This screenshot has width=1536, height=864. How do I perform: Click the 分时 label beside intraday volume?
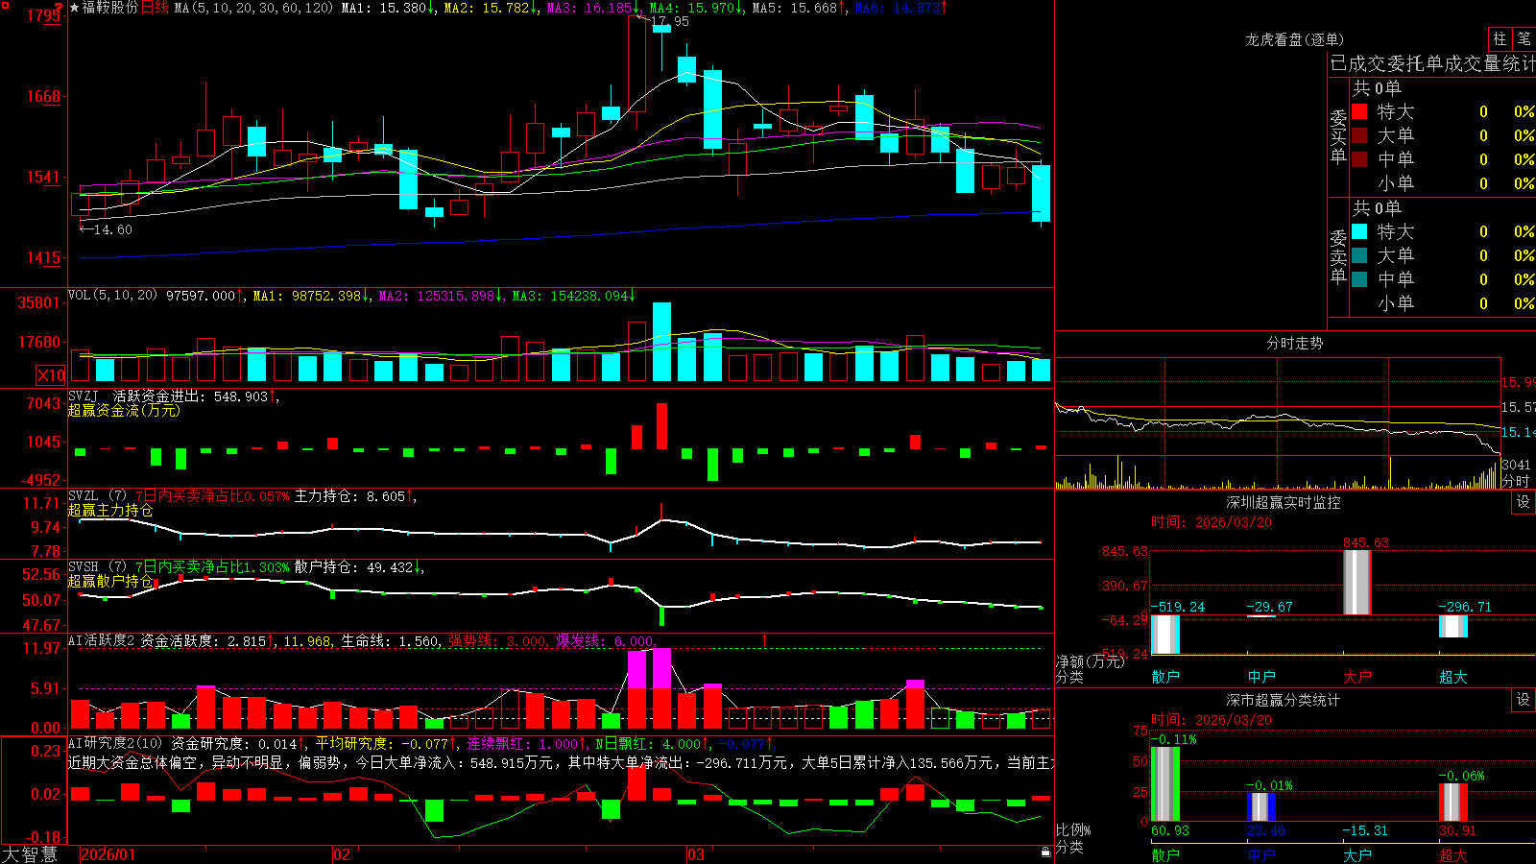tap(1516, 481)
